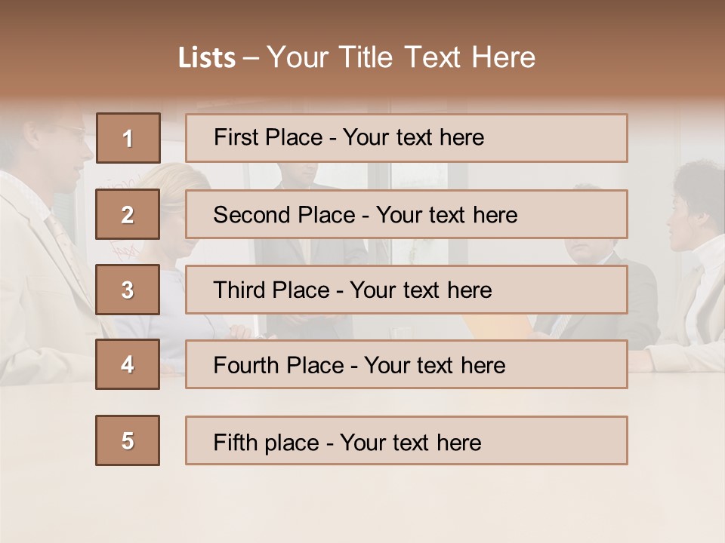The image size is (725, 543).
Task: Select the number 4 box
Action: click(128, 364)
